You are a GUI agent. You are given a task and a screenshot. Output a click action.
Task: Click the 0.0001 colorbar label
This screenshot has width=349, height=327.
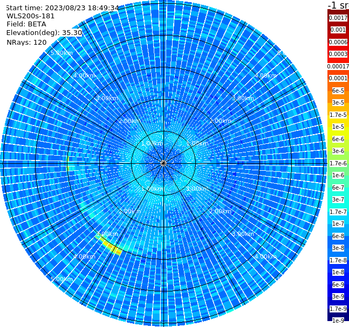338,78
